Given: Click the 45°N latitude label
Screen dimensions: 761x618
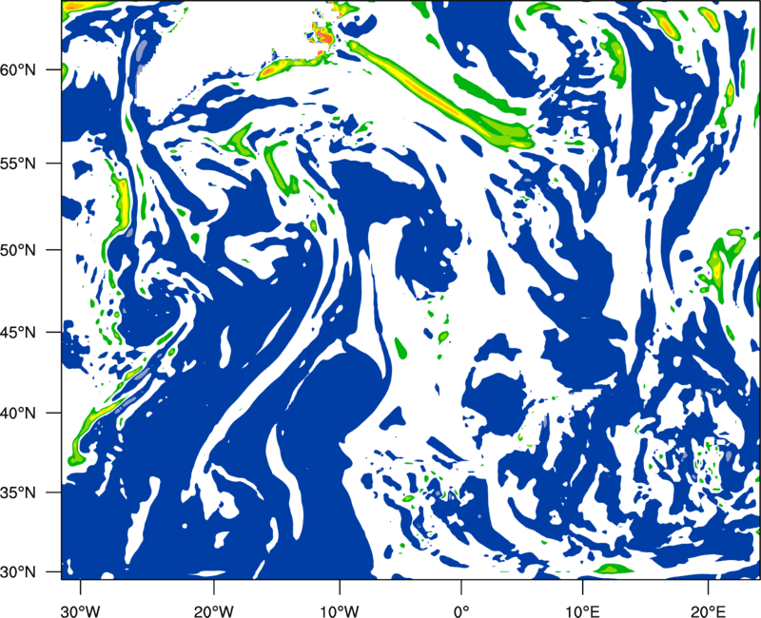Looking at the screenshot, I should 18,333.
